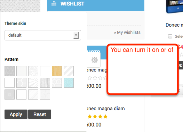Click the gold star rating of Donec magna diam
Image resolution: width=183 pixels, height=132 pixels.
pyautogui.click(x=97, y=116)
